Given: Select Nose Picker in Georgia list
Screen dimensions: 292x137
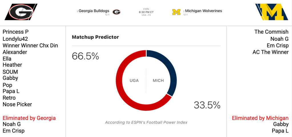Looking at the screenshot, I should coord(17,105).
